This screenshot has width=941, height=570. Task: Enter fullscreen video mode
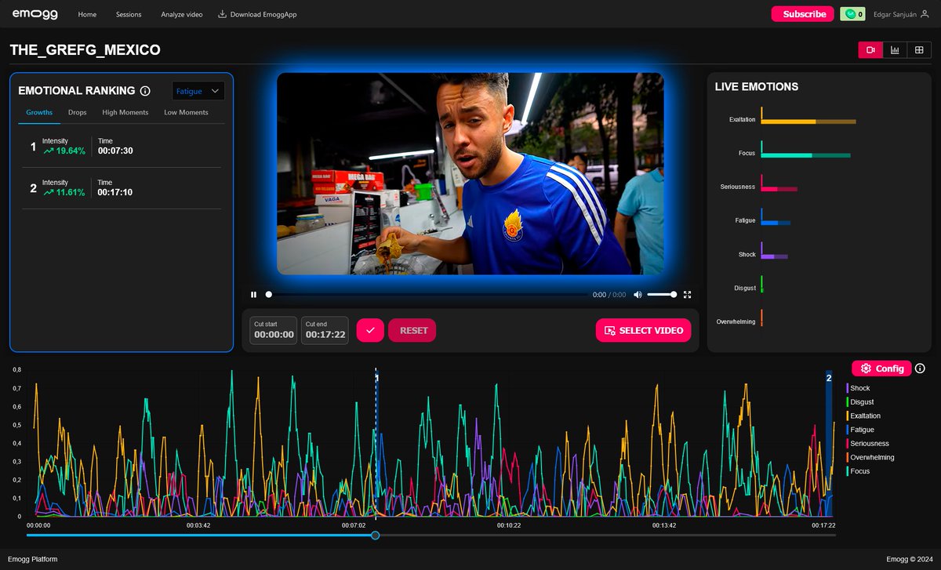[688, 295]
